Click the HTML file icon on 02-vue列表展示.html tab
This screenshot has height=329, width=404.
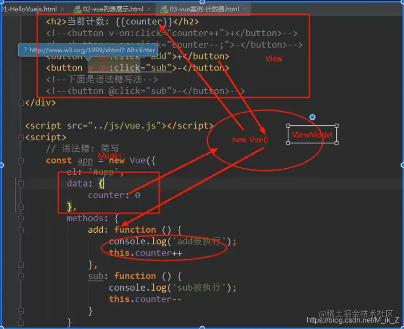(x=77, y=10)
